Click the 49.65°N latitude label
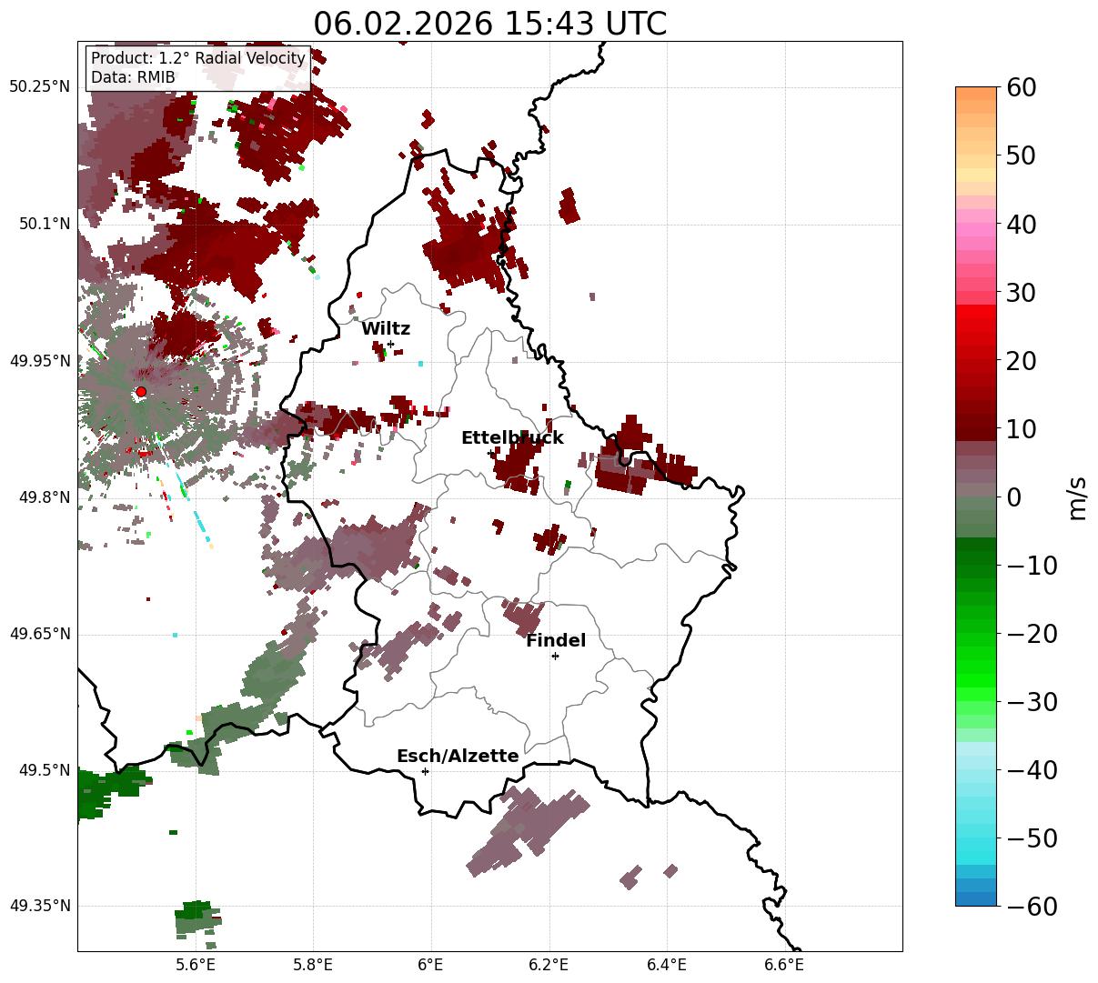Screen dimensions: 1098x983 click(40, 634)
